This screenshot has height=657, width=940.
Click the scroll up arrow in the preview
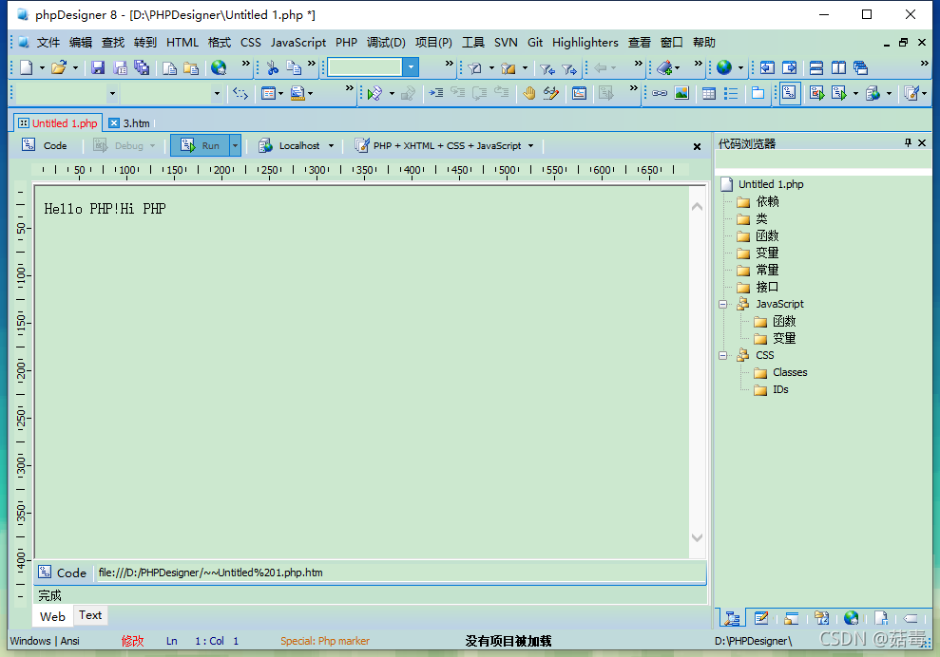coord(697,207)
